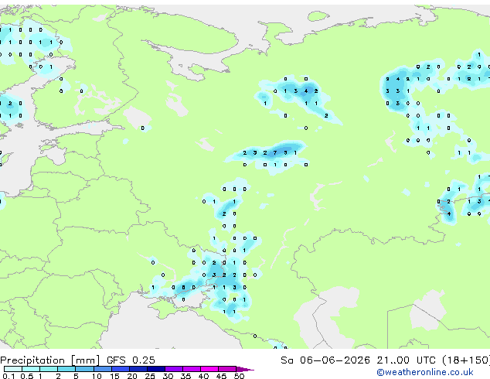The width and height of the screenshot is (490, 379).
Task: Click the legend label '35'
Action: (x=185, y=376)
